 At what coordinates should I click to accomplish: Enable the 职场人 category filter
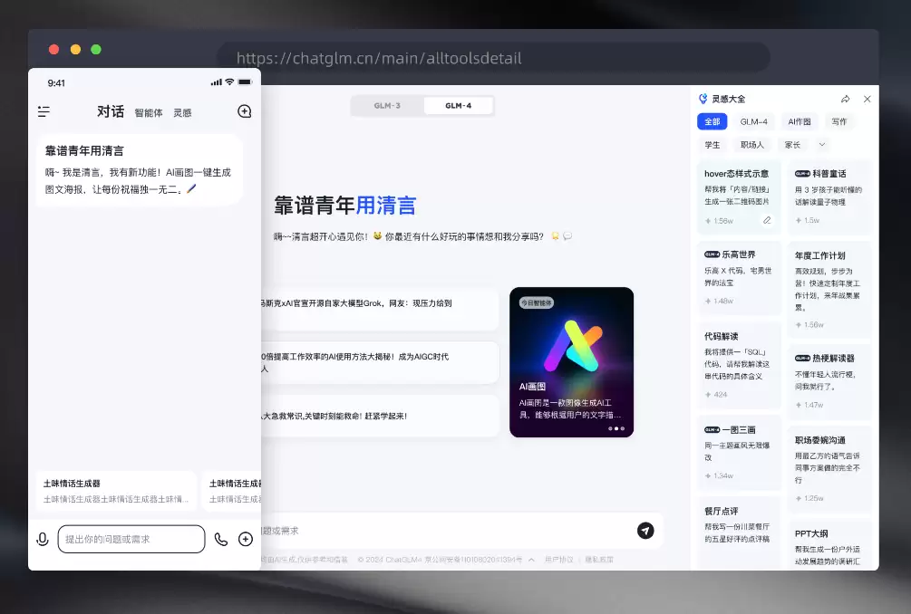click(x=753, y=145)
